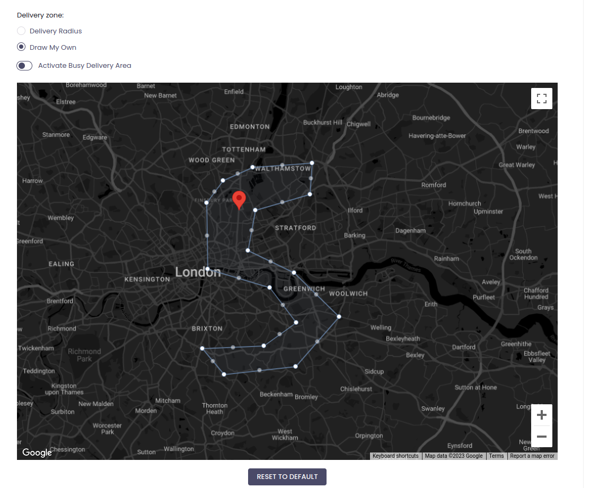Viewport: 590px width, 488px height.
Task: Toggle fullscreen view of the map
Action: 541,99
